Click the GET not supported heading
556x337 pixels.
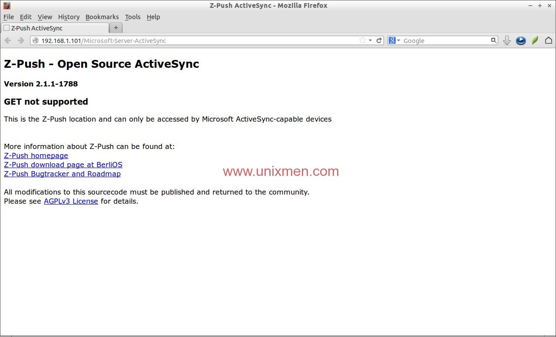pyautogui.click(x=46, y=102)
